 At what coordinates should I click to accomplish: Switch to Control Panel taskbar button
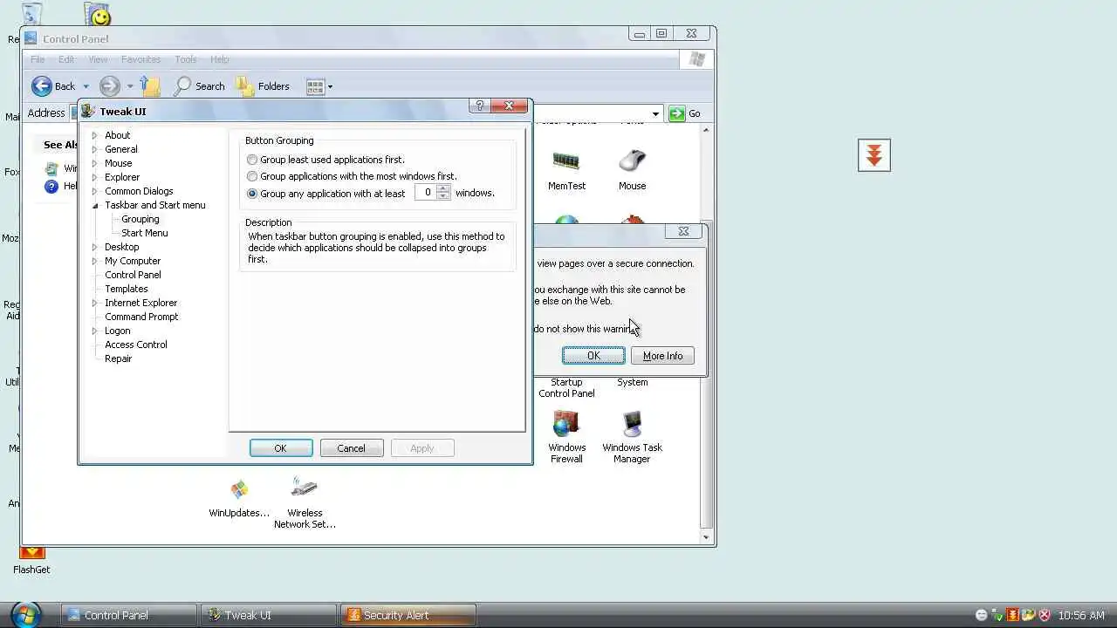[128, 615]
